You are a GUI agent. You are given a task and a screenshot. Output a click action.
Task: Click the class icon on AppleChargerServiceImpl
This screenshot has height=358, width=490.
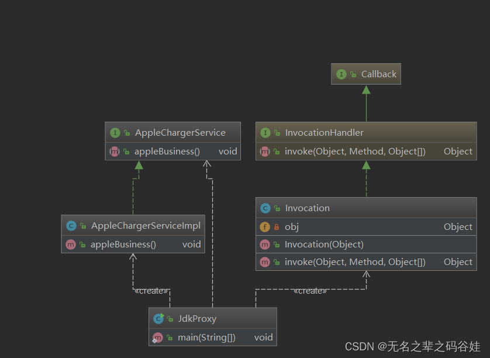(71, 225)
